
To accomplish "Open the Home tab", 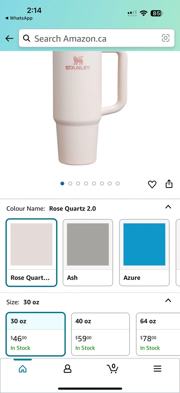I will coord(23,369).
